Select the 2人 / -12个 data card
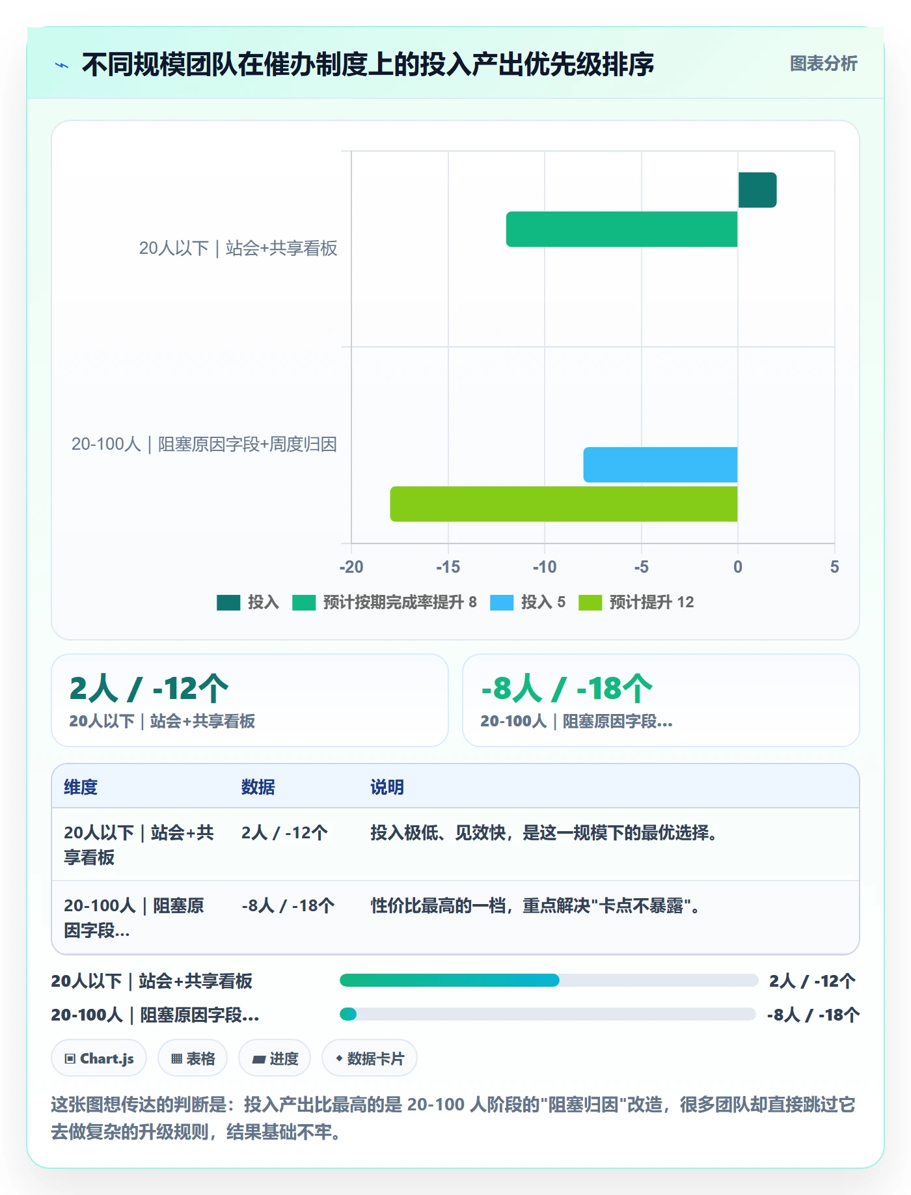The width and height of the screenshot is (911, 1195). pyautogui.click(x=250, y=700)
